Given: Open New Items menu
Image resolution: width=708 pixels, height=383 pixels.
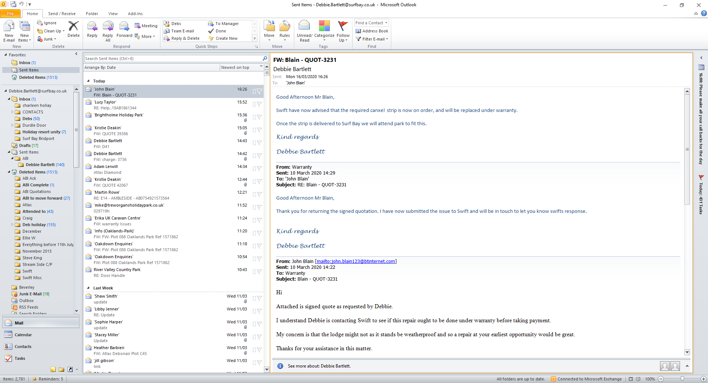Looking at the screenshot, I should [25, 31].
